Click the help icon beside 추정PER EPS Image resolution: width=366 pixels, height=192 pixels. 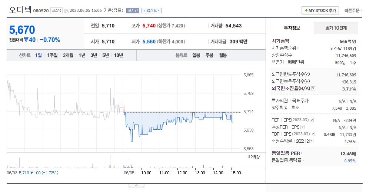point(303,127)
